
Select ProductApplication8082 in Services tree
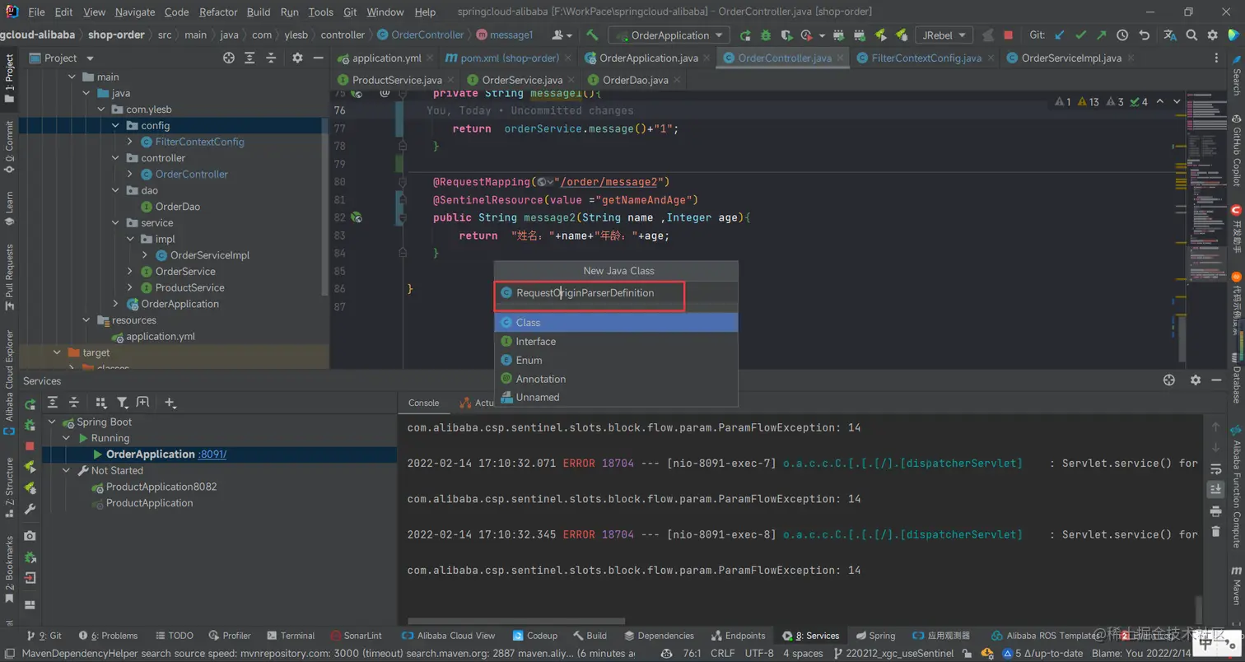(161, 487)
